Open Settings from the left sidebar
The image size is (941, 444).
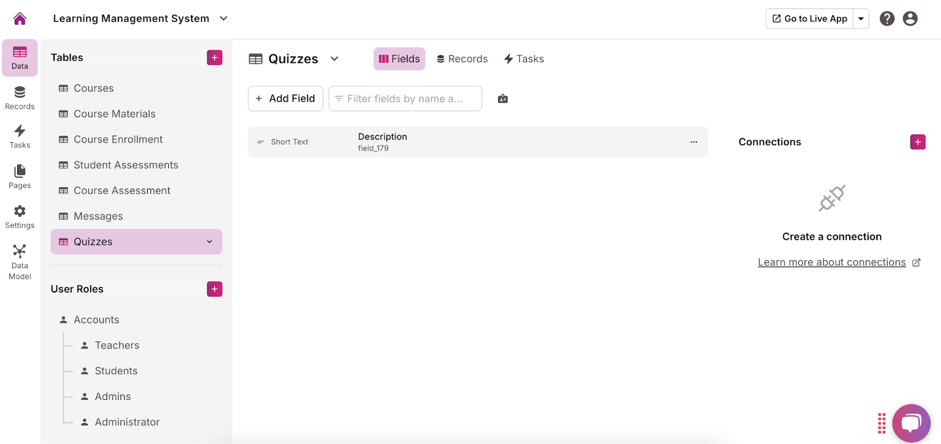[x=20, y=217]
